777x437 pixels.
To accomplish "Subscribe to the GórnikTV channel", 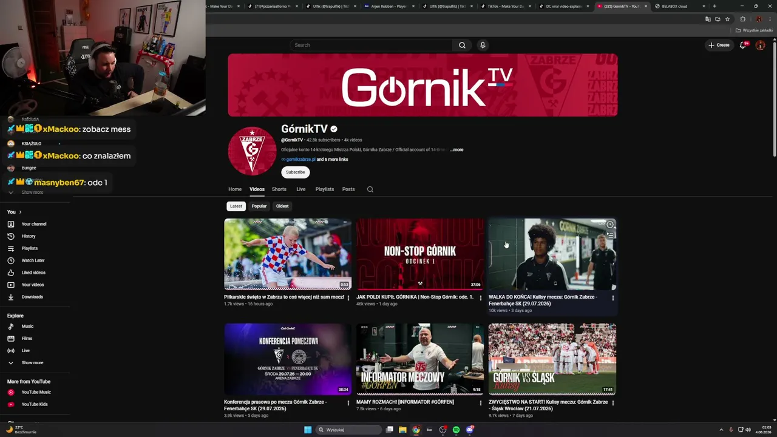I will 296,172.
